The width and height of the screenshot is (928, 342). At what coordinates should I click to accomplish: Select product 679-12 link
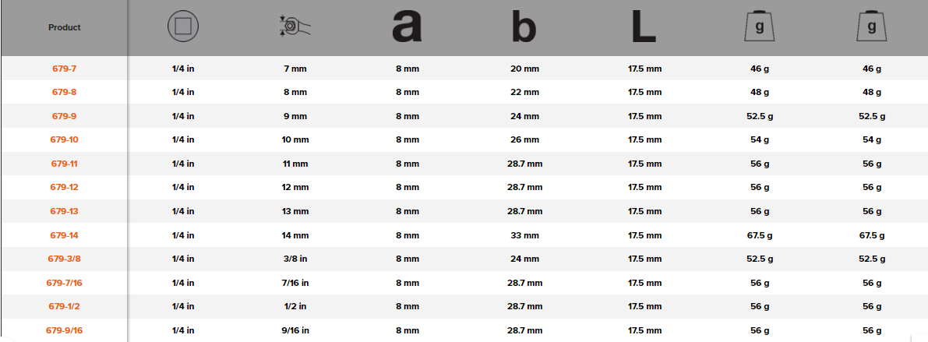pos(65,187)
